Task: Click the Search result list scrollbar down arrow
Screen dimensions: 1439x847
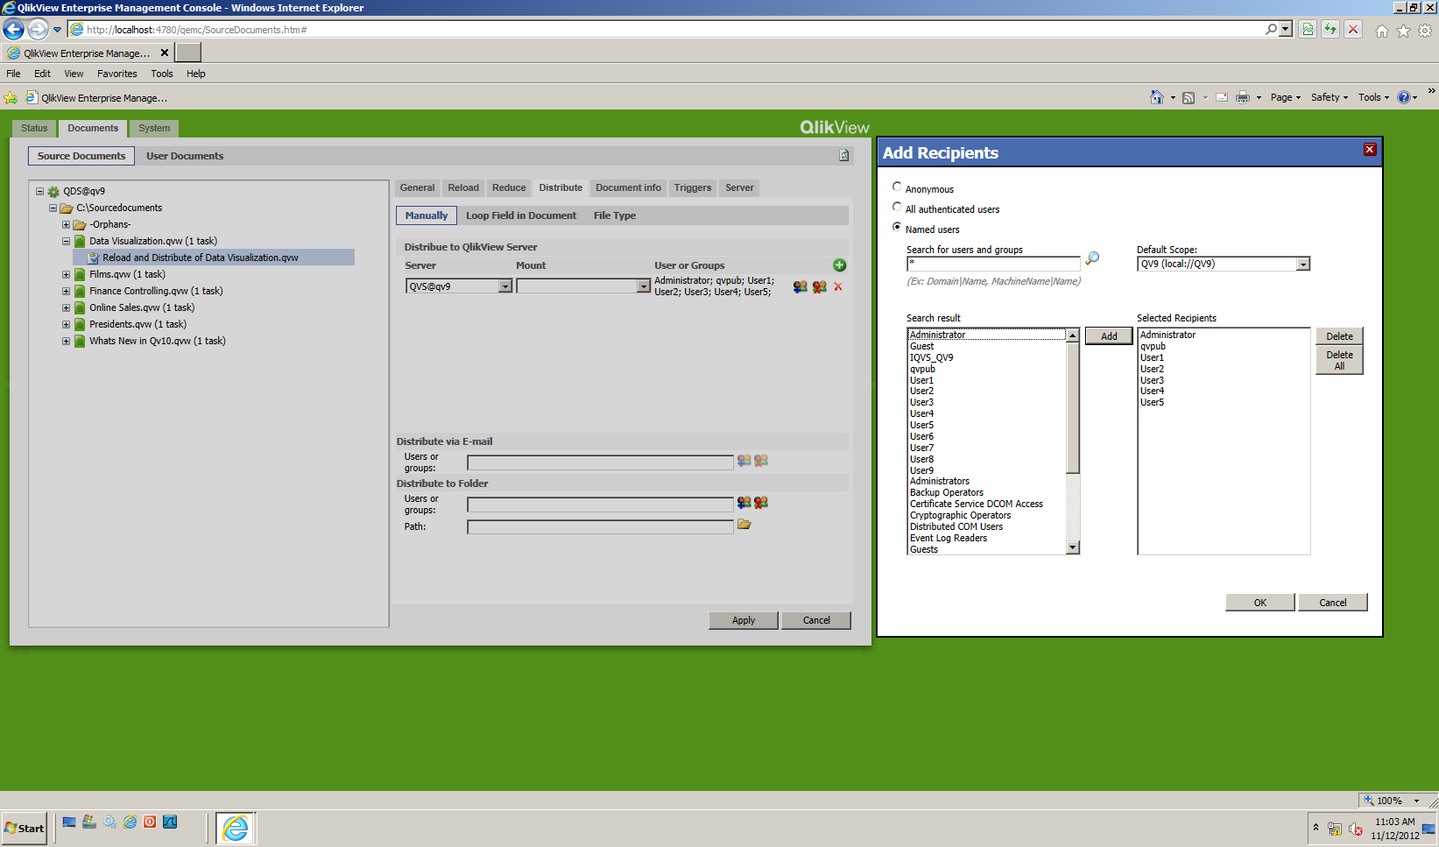Action: coord(1073,547)
